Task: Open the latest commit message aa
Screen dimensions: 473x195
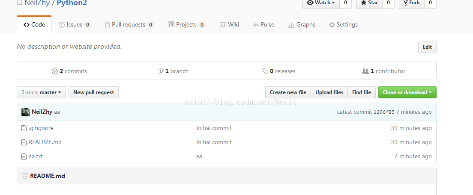Action: pos(57,112)
